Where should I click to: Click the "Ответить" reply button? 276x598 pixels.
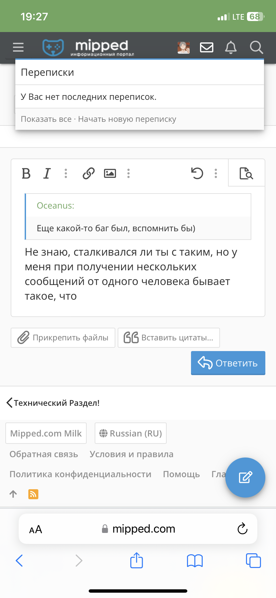[228, 363]
